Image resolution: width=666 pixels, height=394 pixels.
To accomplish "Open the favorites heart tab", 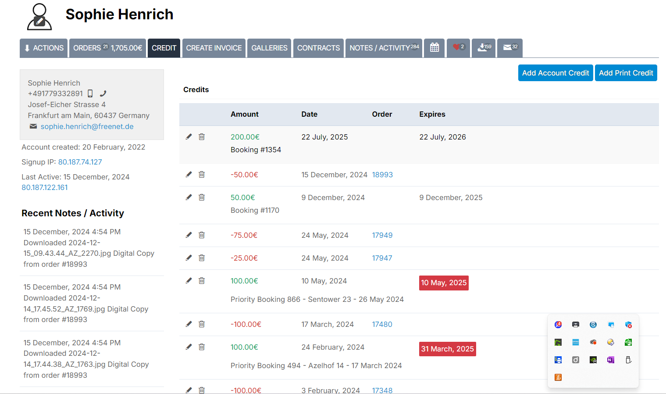I will 458,48.
